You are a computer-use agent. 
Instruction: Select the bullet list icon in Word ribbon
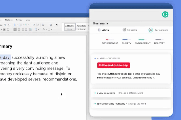coord(15,25)
